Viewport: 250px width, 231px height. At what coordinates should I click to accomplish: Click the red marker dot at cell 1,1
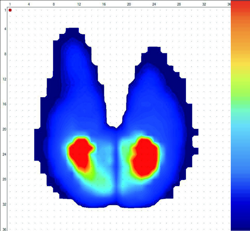10,10
